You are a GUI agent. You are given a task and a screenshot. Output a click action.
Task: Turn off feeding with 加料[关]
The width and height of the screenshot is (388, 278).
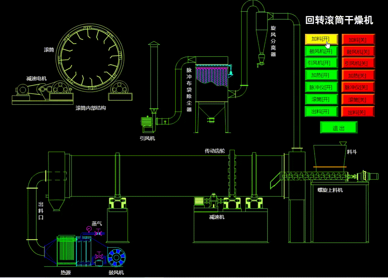click(x=358, y=39)
